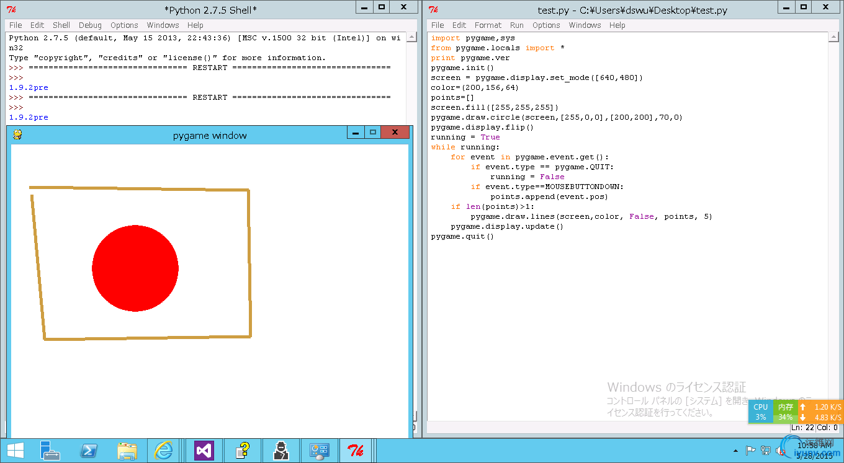Click the 'points.append(event.pos)' line
This screenshot has width=844, height=463.
[549, 196]
